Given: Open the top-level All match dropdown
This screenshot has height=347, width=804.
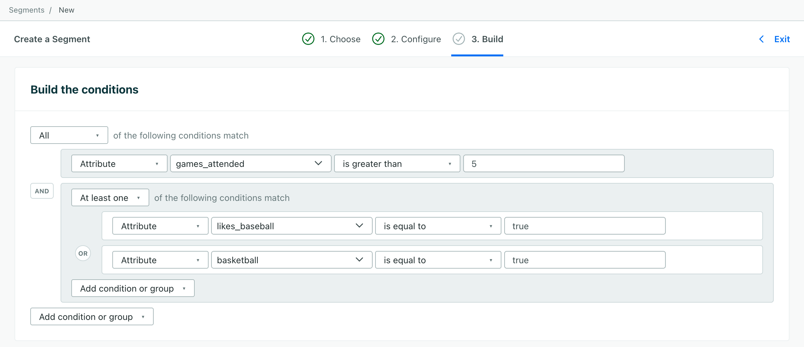Looking at the screenshot, I should [x=69, y=135].
